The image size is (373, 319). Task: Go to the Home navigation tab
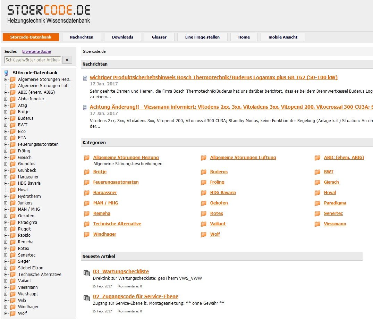(244, 37)
